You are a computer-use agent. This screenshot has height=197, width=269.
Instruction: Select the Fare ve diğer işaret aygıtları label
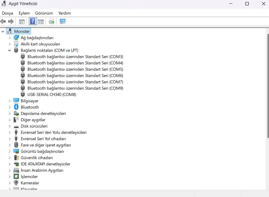click(46, 145)
